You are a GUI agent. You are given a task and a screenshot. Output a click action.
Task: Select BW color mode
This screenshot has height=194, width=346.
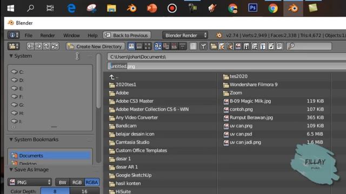click(x=63, y=182)
